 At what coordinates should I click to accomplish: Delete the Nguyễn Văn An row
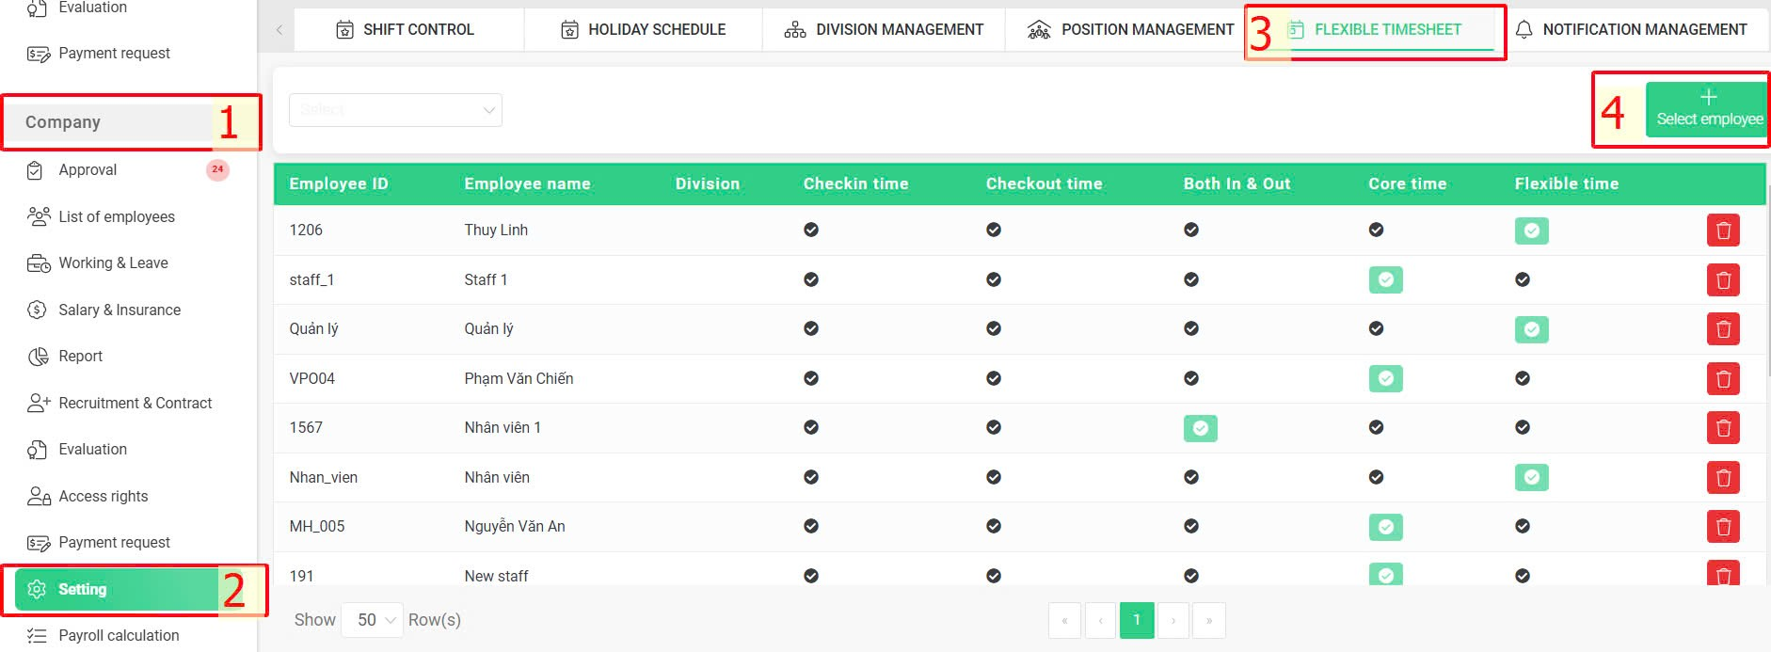[1723, 527]
